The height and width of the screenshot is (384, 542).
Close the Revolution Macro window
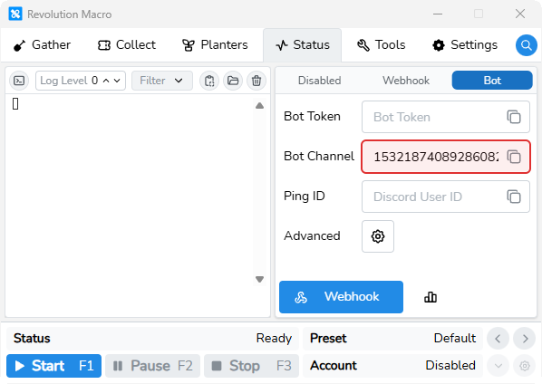[520, 14]
